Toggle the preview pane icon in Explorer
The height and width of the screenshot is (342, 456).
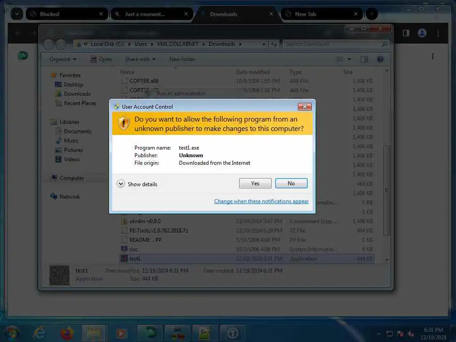[x=364, y=59]
